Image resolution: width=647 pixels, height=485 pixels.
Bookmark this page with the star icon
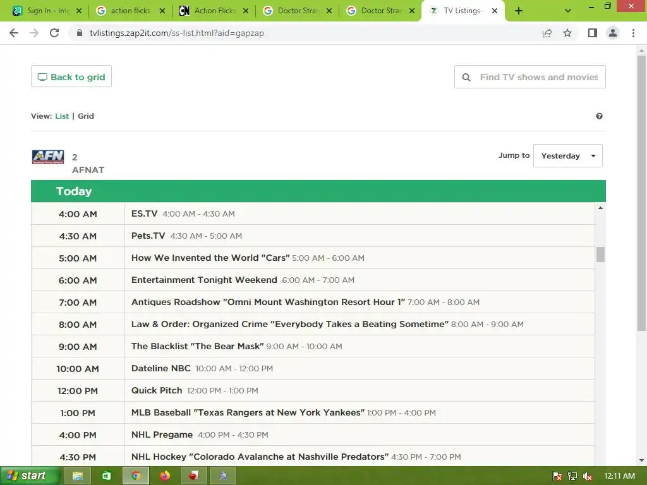(567, 33)
